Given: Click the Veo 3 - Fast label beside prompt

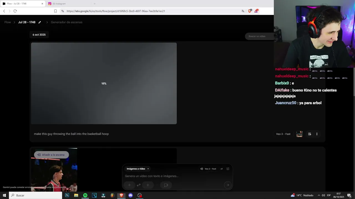Looking at the screenshot, I should coord(283,134).
